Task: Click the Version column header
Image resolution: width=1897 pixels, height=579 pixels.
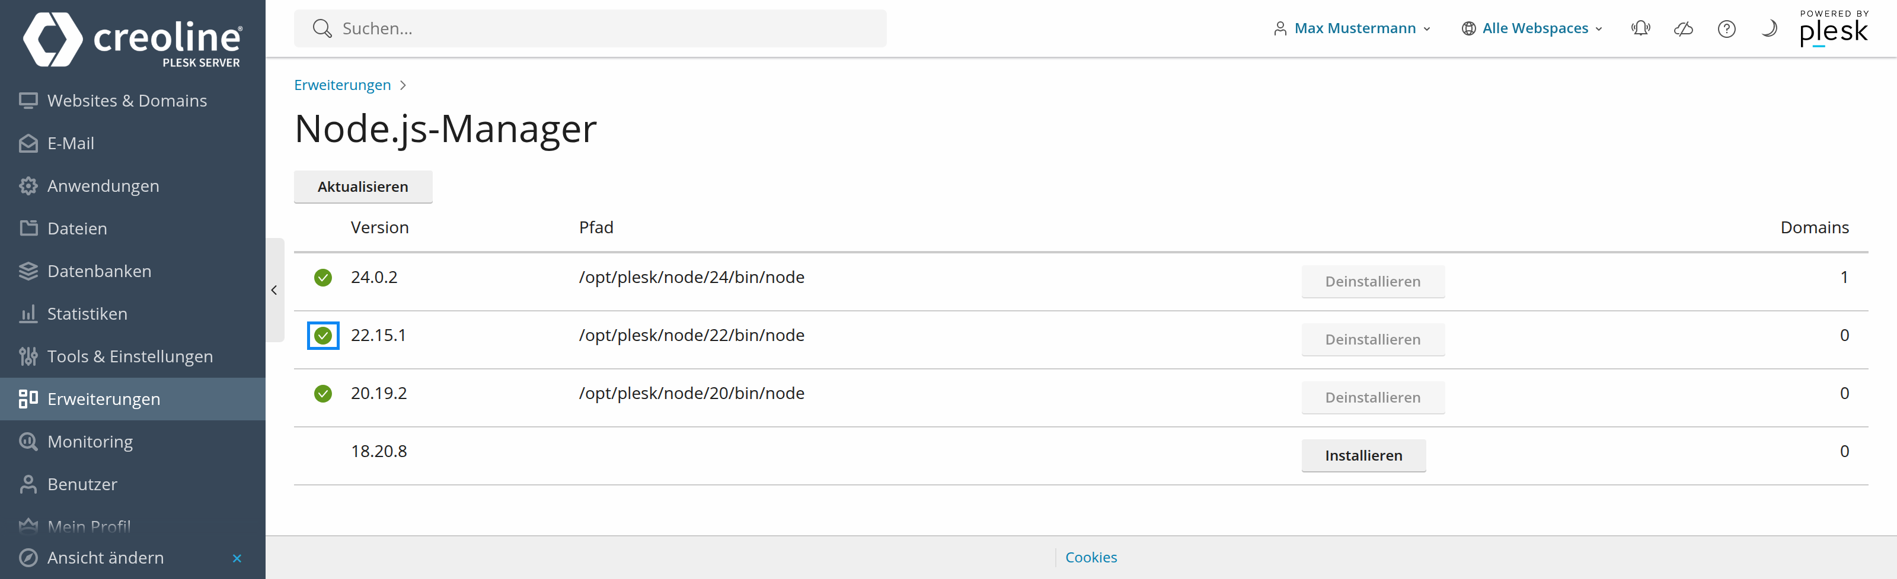Action: coord(379,227)
